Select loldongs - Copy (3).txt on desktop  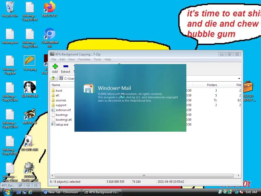tap(10, 119)
